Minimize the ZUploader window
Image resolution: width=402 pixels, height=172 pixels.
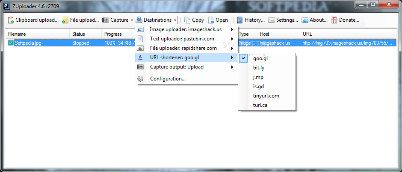pyautogui.click(x=362, y=4)
